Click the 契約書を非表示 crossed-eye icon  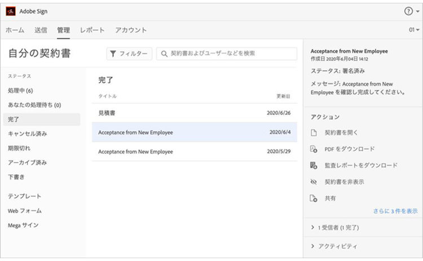(314, 182)
